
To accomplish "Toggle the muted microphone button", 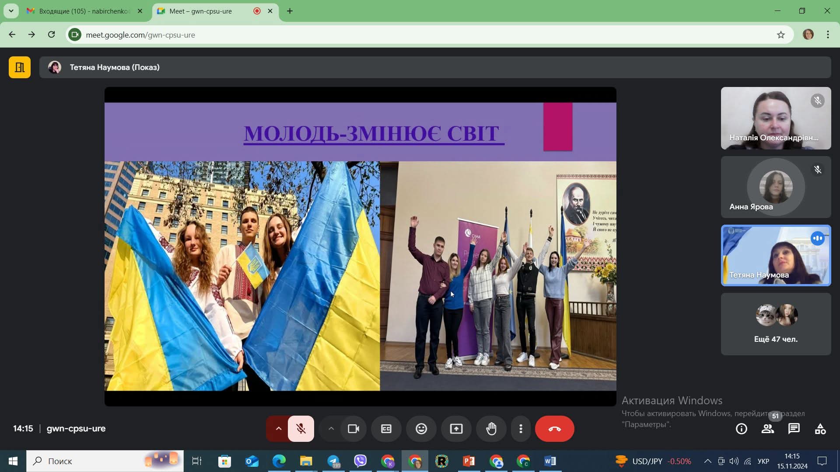I will point(301,429).
